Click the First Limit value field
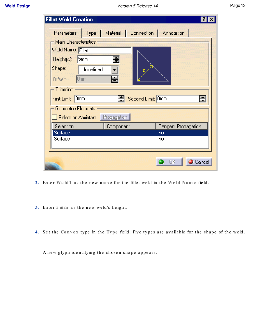Screen dimensions: 260x336 point(96,99)
